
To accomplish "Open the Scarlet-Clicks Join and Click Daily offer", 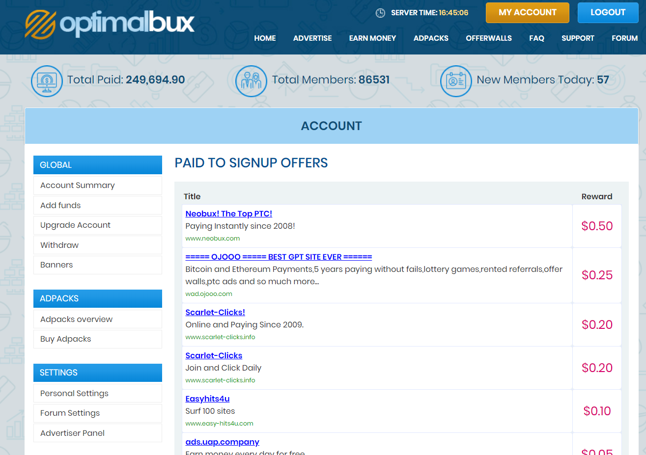I will point(214,355).
